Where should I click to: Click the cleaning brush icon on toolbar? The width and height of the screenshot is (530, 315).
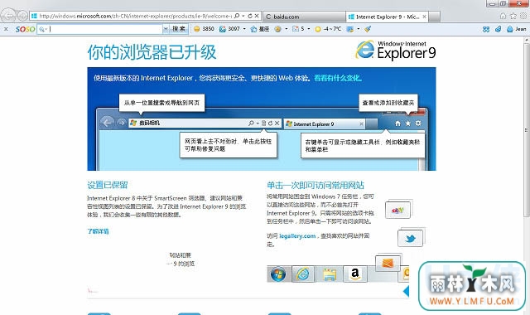tap(368, 29)
